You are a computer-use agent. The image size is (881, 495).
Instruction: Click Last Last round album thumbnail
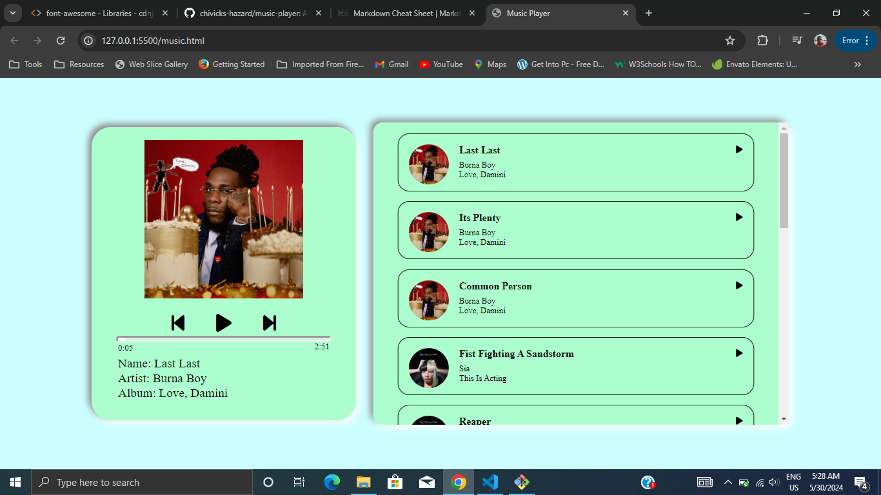pyautogui.click(x=429, y=164)
